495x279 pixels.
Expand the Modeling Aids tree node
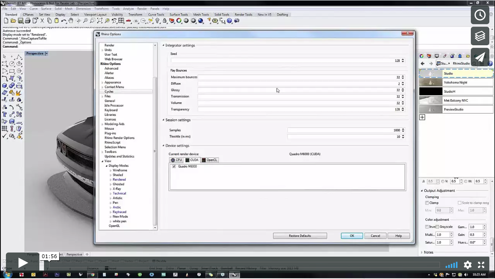click(102, 124)
